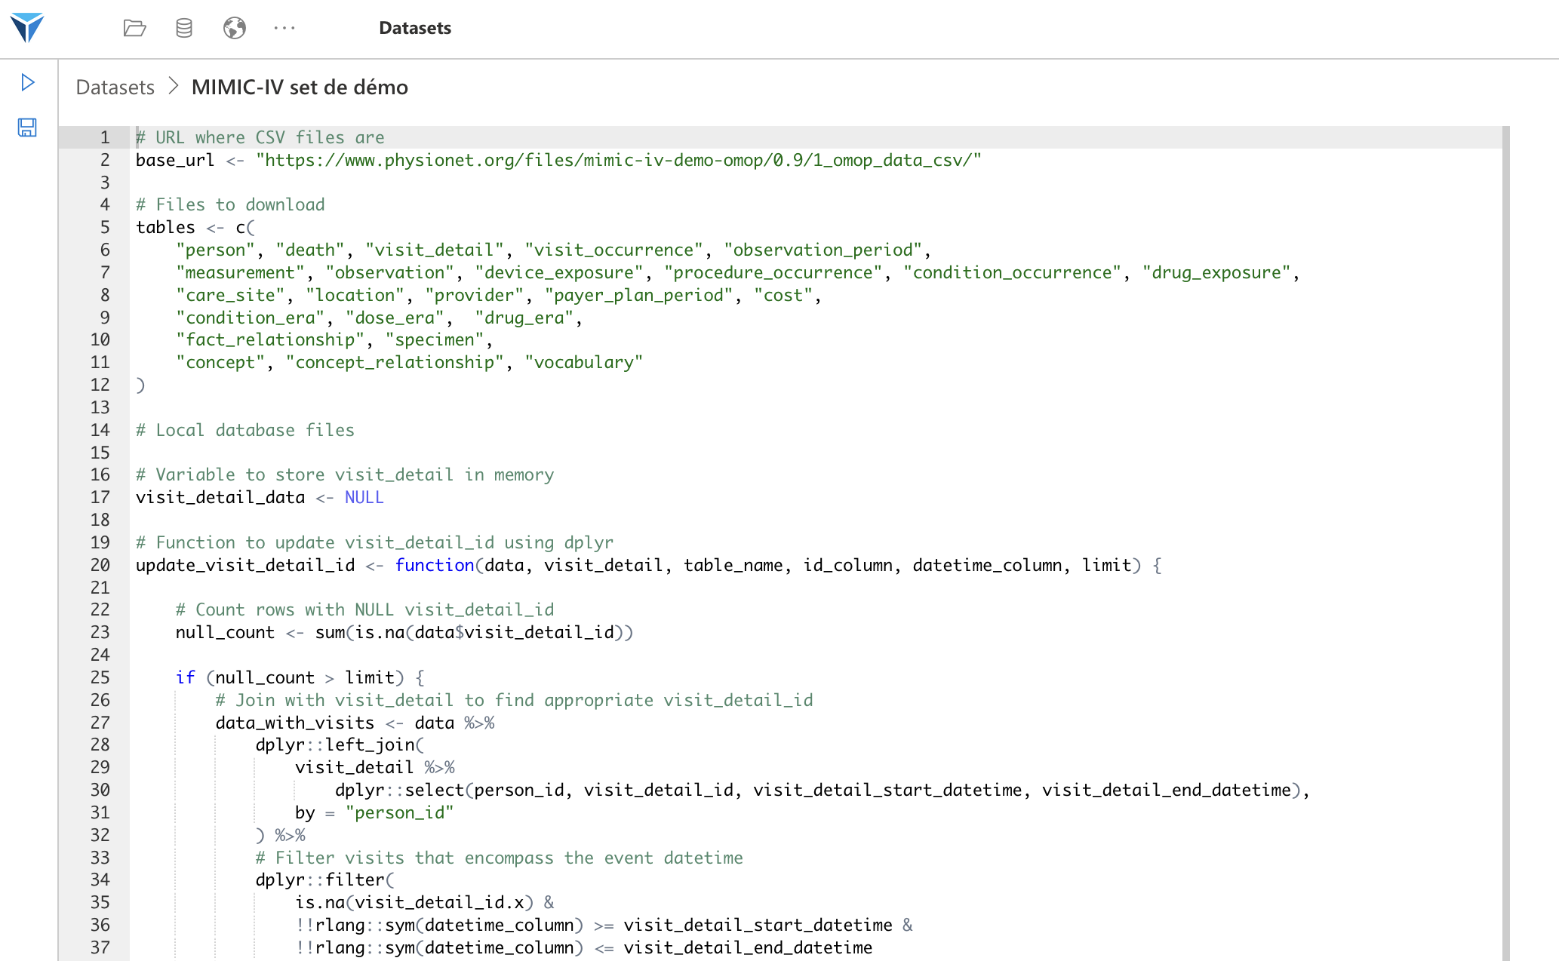Click 'dplyr::filter(' on line 34
This screenshot has width=1559, height=961.
[325, 880]
